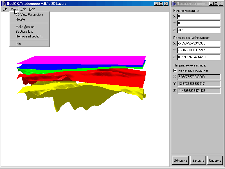The image size is (225, 169).
Task: Click the GeolOK Triadoscope title bar icon
Action: point(3,3)
